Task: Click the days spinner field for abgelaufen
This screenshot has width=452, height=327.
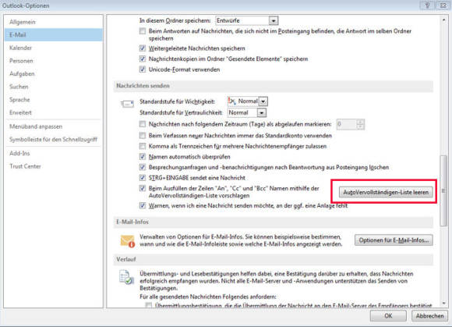Action: click(x=350, y=124)
